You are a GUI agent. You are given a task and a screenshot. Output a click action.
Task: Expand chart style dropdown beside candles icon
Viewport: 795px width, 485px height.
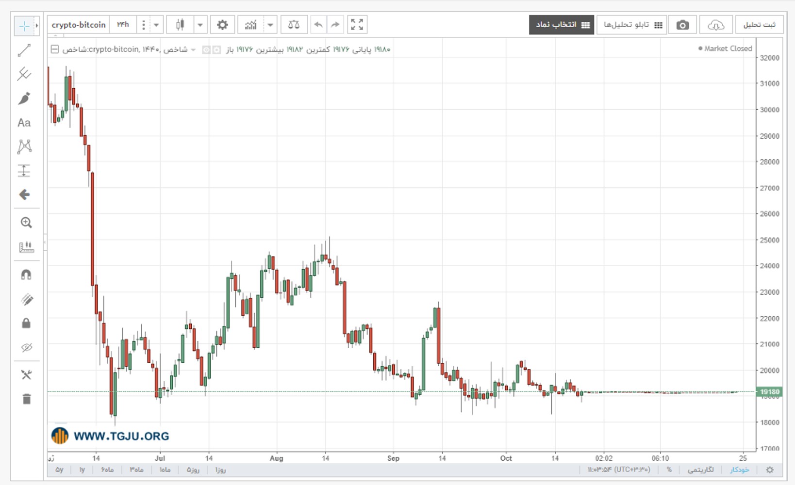(x=200, y=25)
